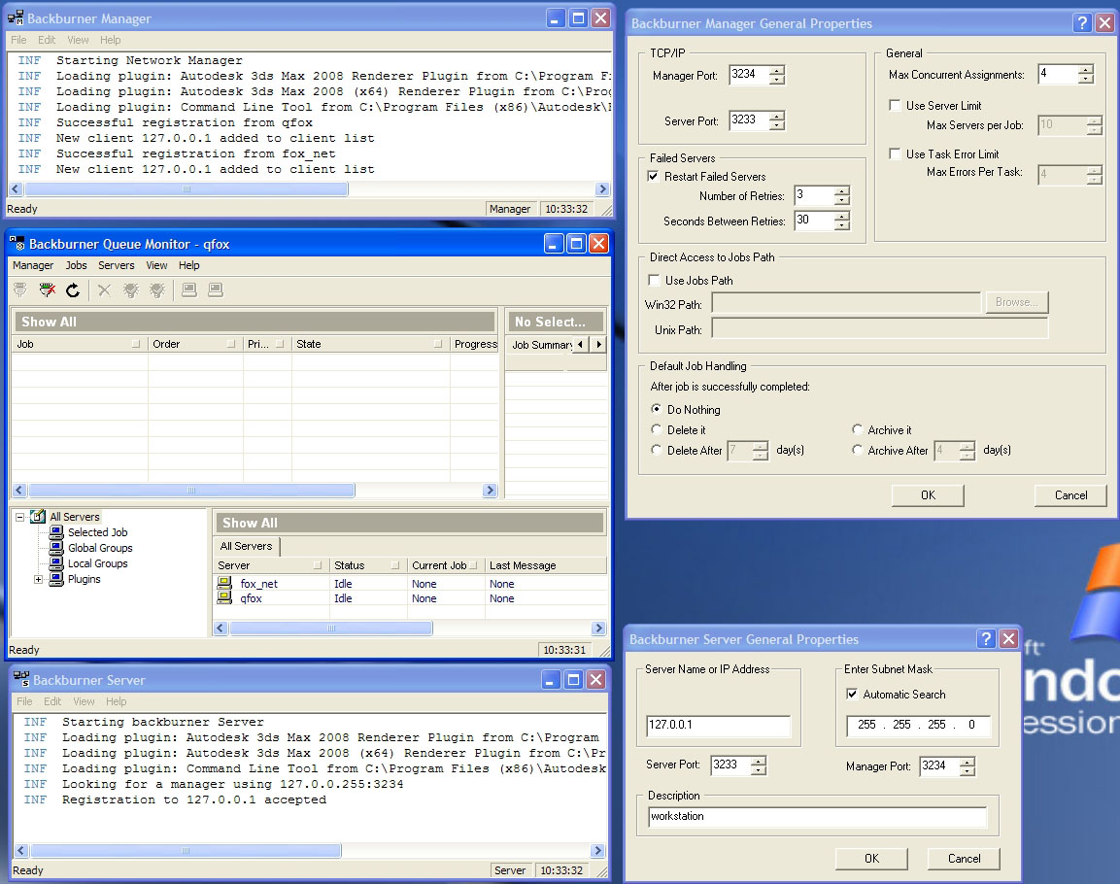This screenshot has width=1120, height=884.
Task: Click the Server Port stepper in Server Properties
Action: tap(758, 765)
